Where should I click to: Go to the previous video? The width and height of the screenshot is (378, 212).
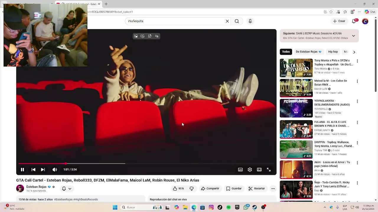[x=33, y=170]
